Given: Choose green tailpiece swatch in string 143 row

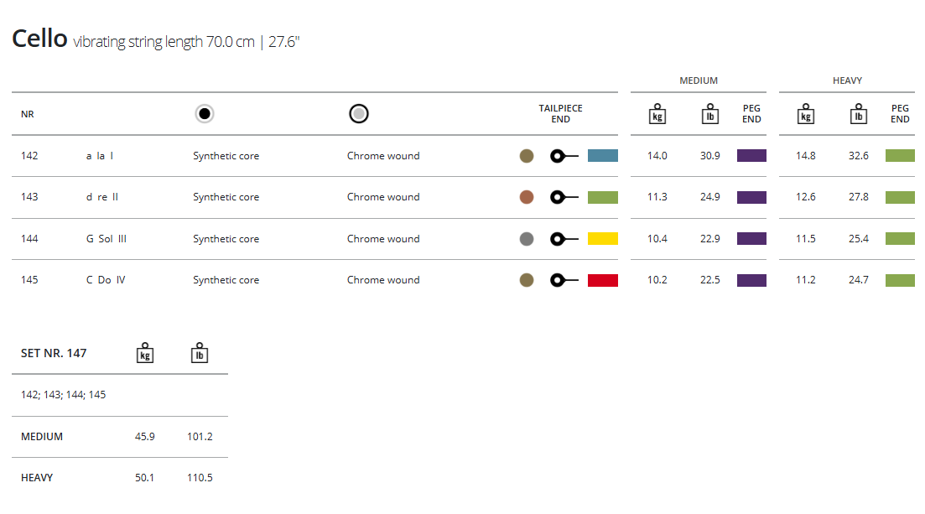Looking at the screenshot, I should point(603,197).
